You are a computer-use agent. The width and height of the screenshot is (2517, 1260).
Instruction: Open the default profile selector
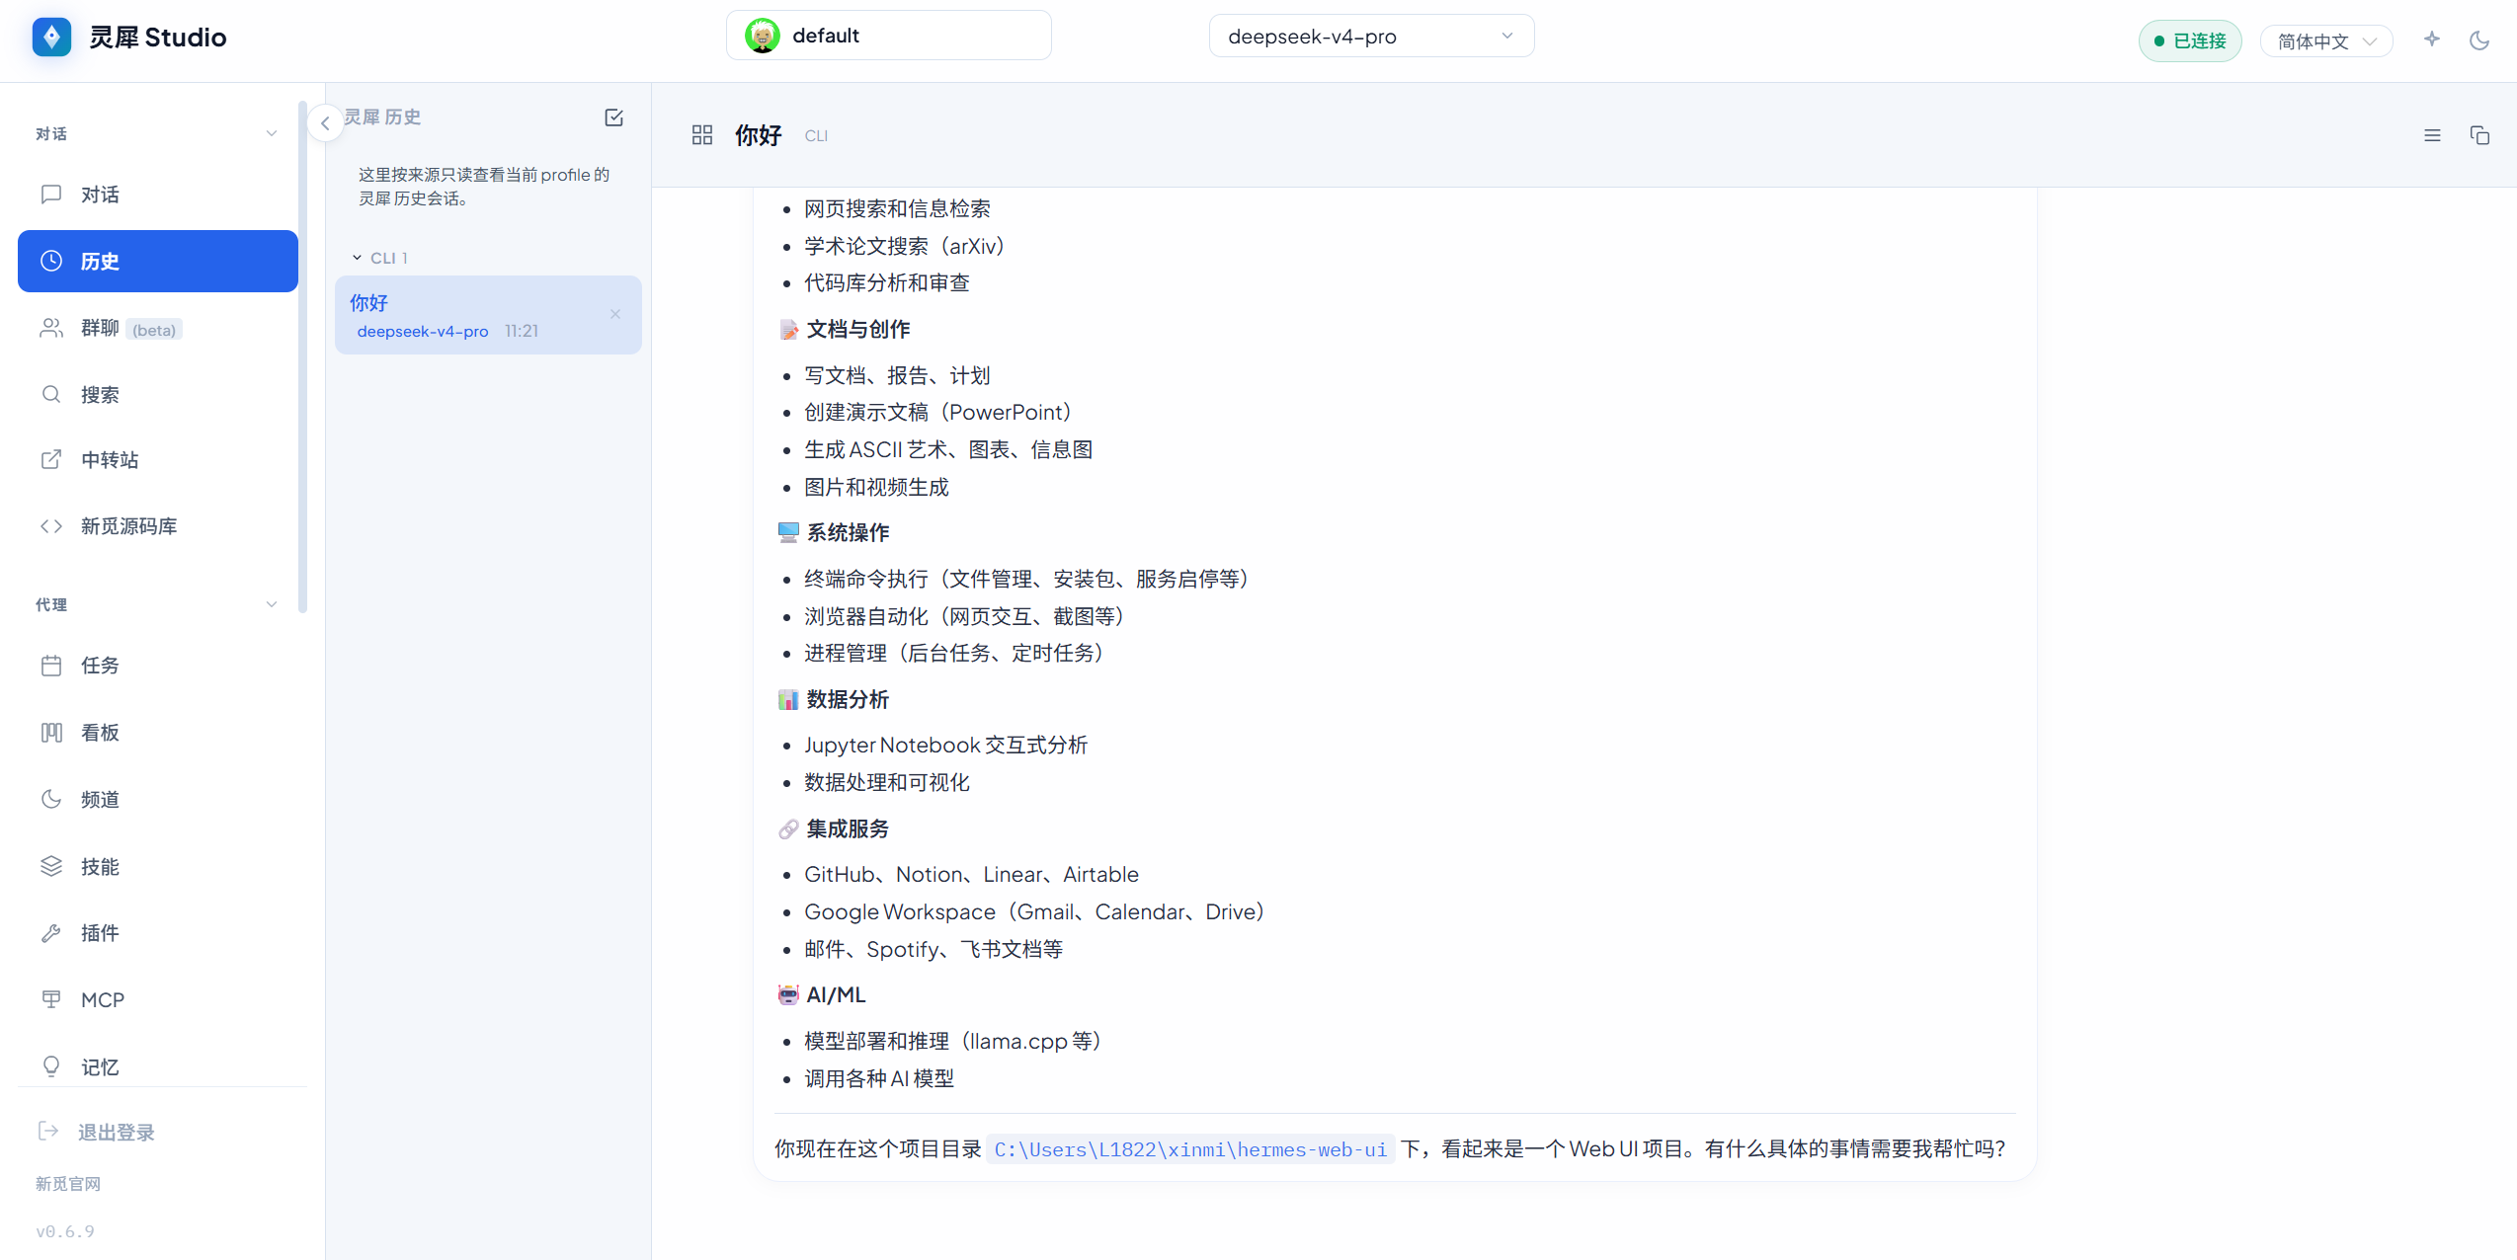(x=888, y=36)
